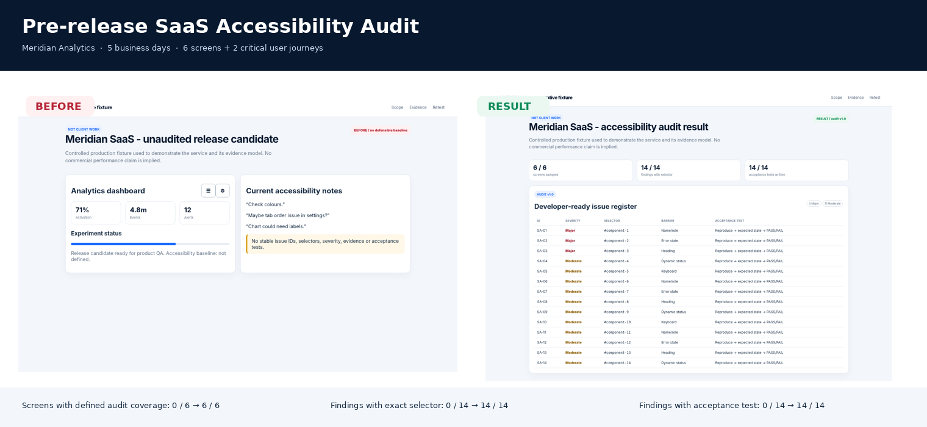
Task: Click the 12 Alerts stat card
Action: pyautogui.click(x=204, y=213)
